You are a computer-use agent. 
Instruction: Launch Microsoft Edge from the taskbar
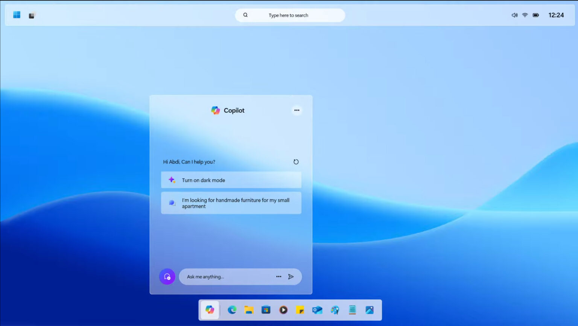(232, 310)
